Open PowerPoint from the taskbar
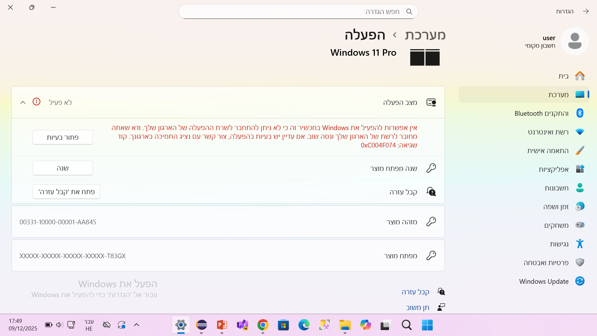597x336 pixels. 222,325
